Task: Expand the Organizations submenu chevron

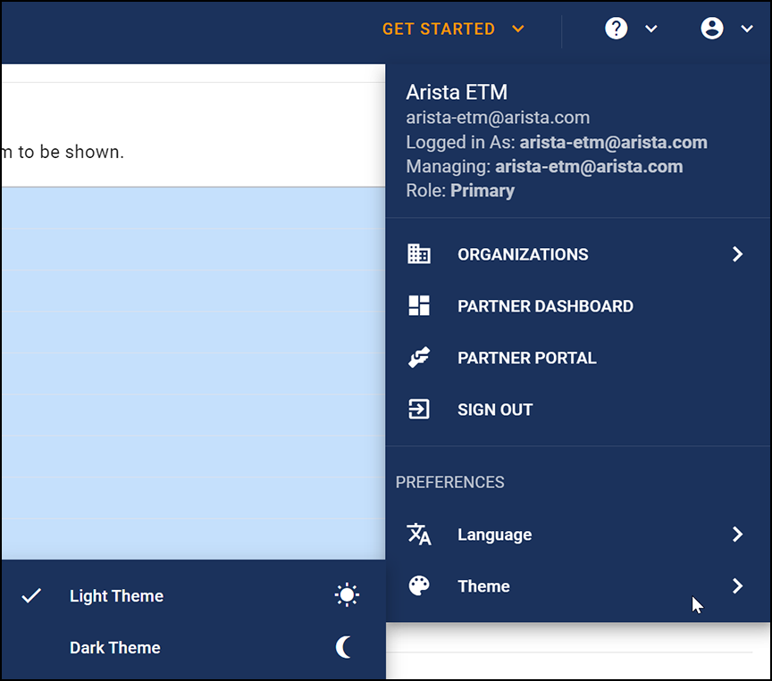Action: [738, 253]
